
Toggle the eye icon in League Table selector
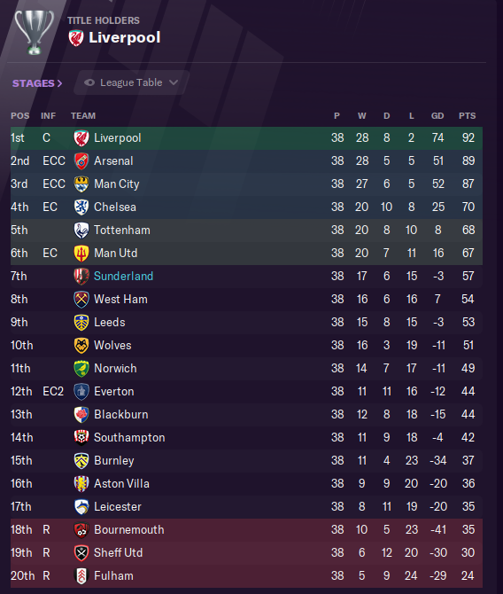[89, 82]
